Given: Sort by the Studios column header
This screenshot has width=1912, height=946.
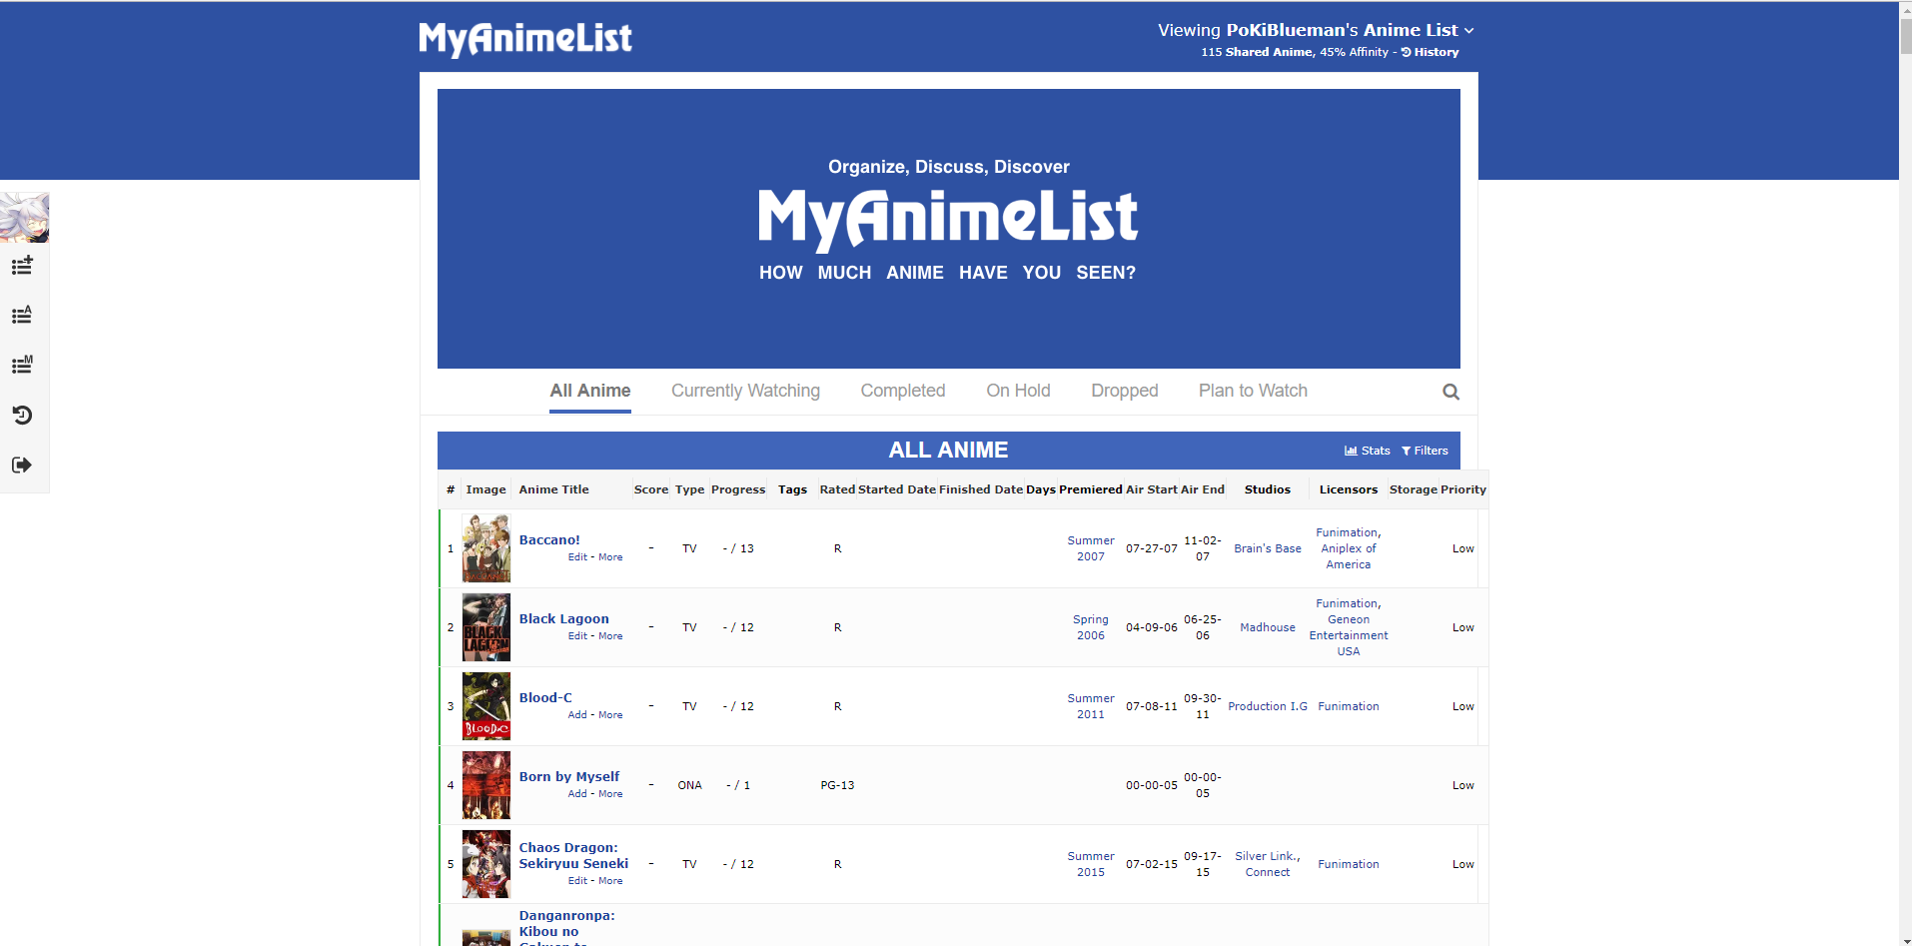Looking at the screenshot, I should point(1267,489).
